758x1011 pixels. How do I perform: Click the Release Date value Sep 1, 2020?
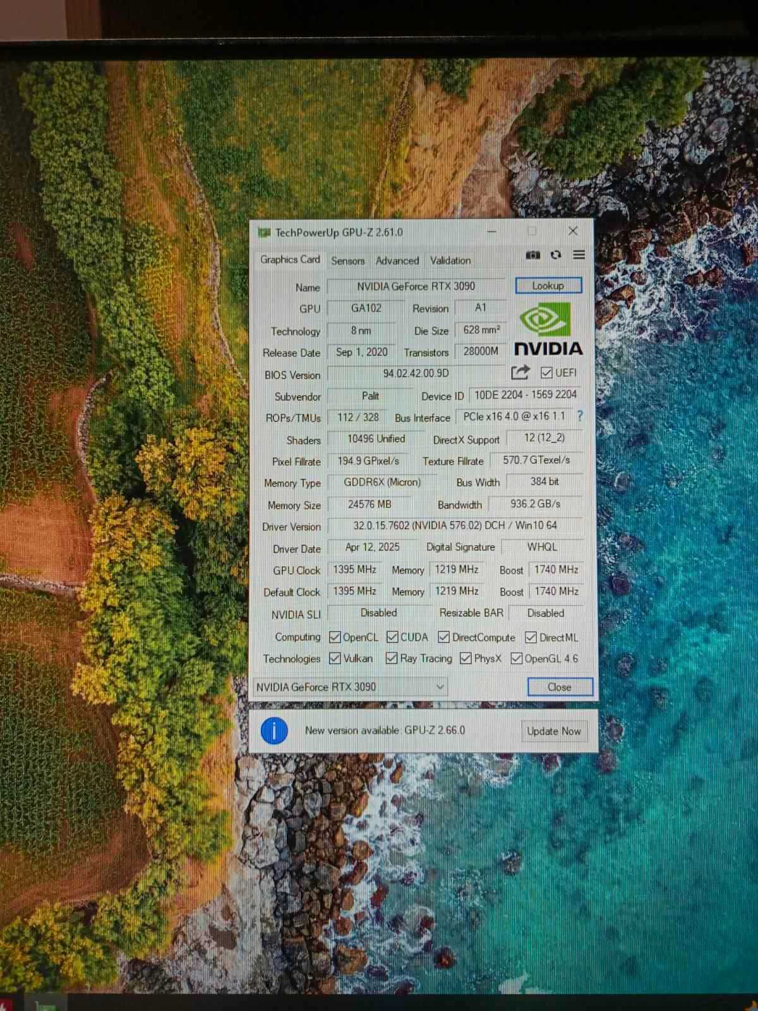pos(361,352)
